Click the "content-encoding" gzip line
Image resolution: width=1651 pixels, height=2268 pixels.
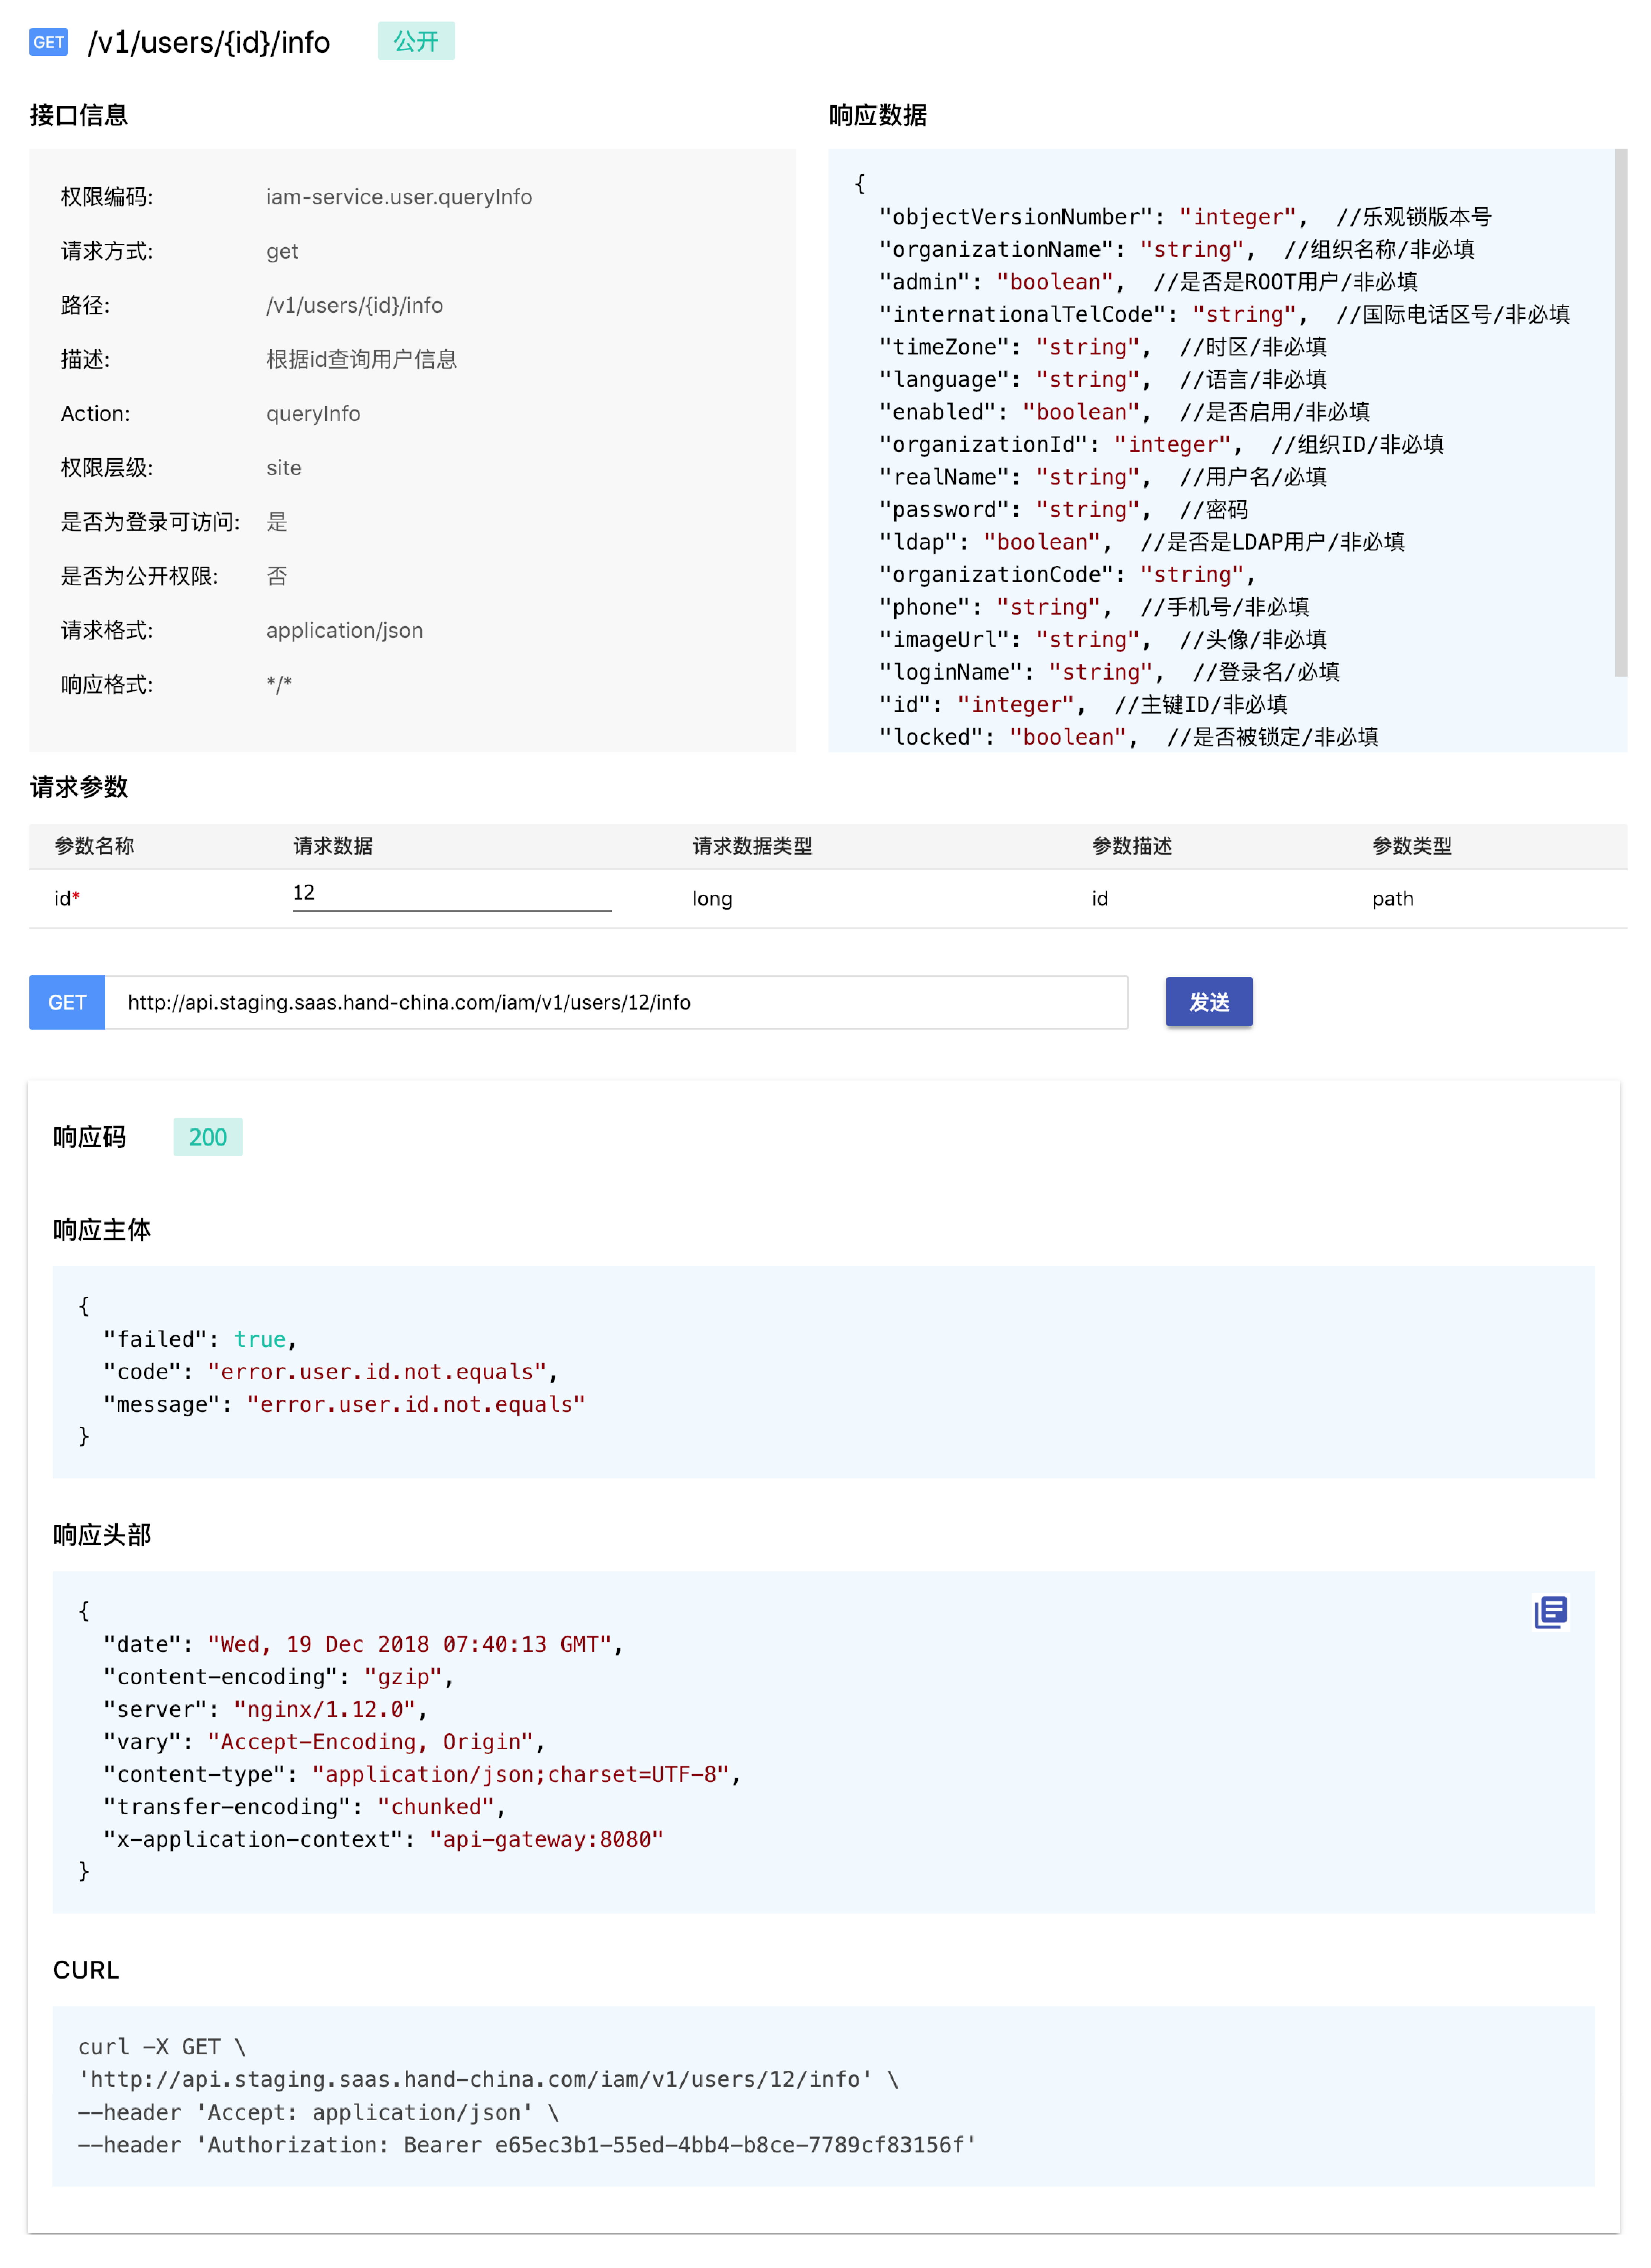pyautogui.click(x=278, y=1676)
